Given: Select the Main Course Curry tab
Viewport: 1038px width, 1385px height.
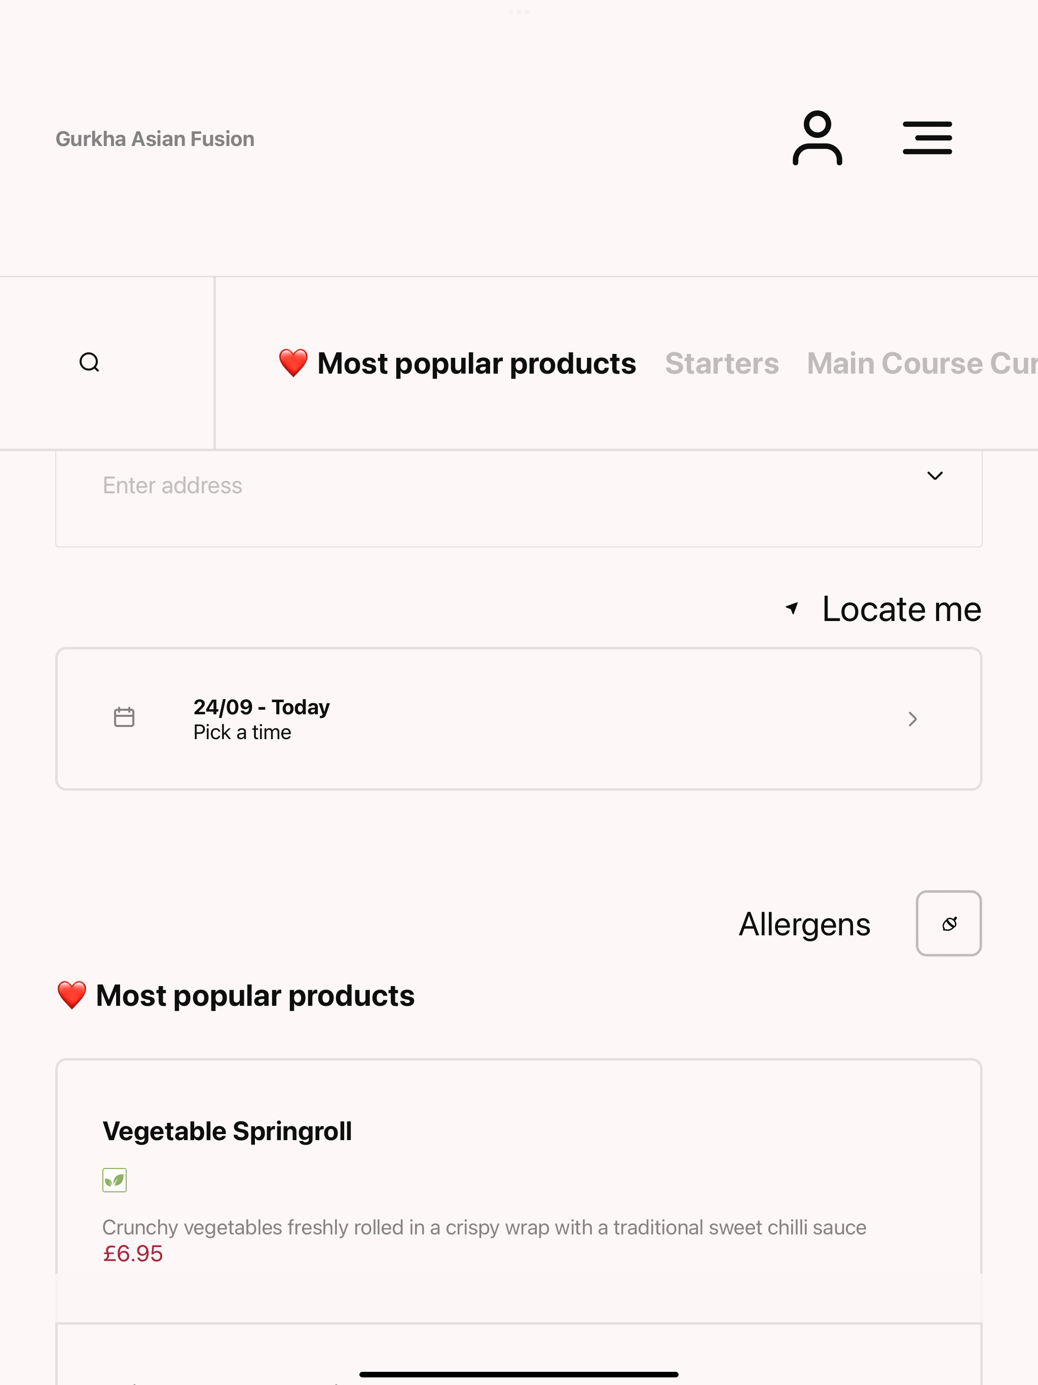Looking at the screenshot, I should (922, 364).
